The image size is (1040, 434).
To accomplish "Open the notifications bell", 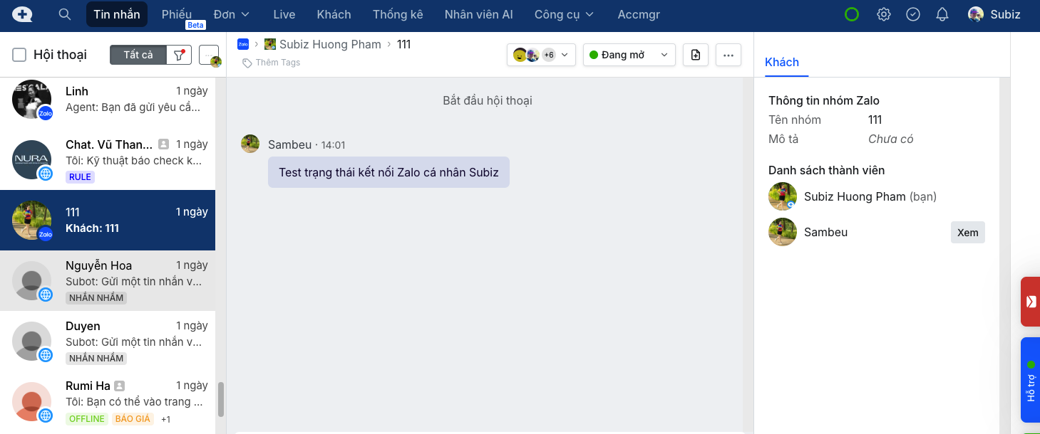I will tap(942, 14).
